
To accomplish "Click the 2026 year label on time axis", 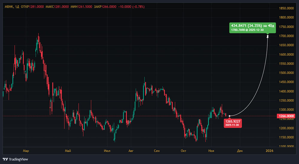I will click(269, 151).
